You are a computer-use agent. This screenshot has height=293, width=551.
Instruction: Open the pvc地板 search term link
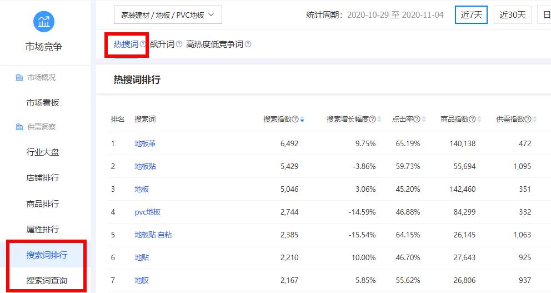pos(147,212)
